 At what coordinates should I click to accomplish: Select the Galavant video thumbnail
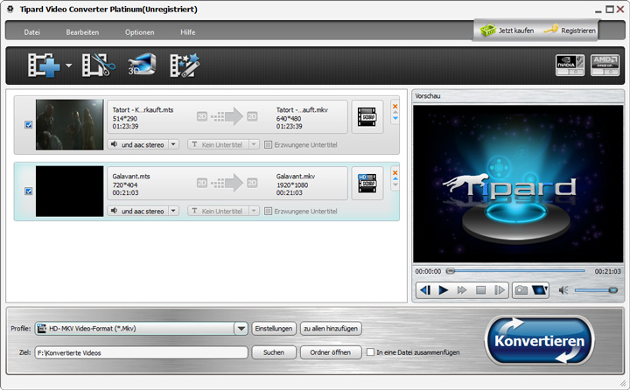(69, 192)
